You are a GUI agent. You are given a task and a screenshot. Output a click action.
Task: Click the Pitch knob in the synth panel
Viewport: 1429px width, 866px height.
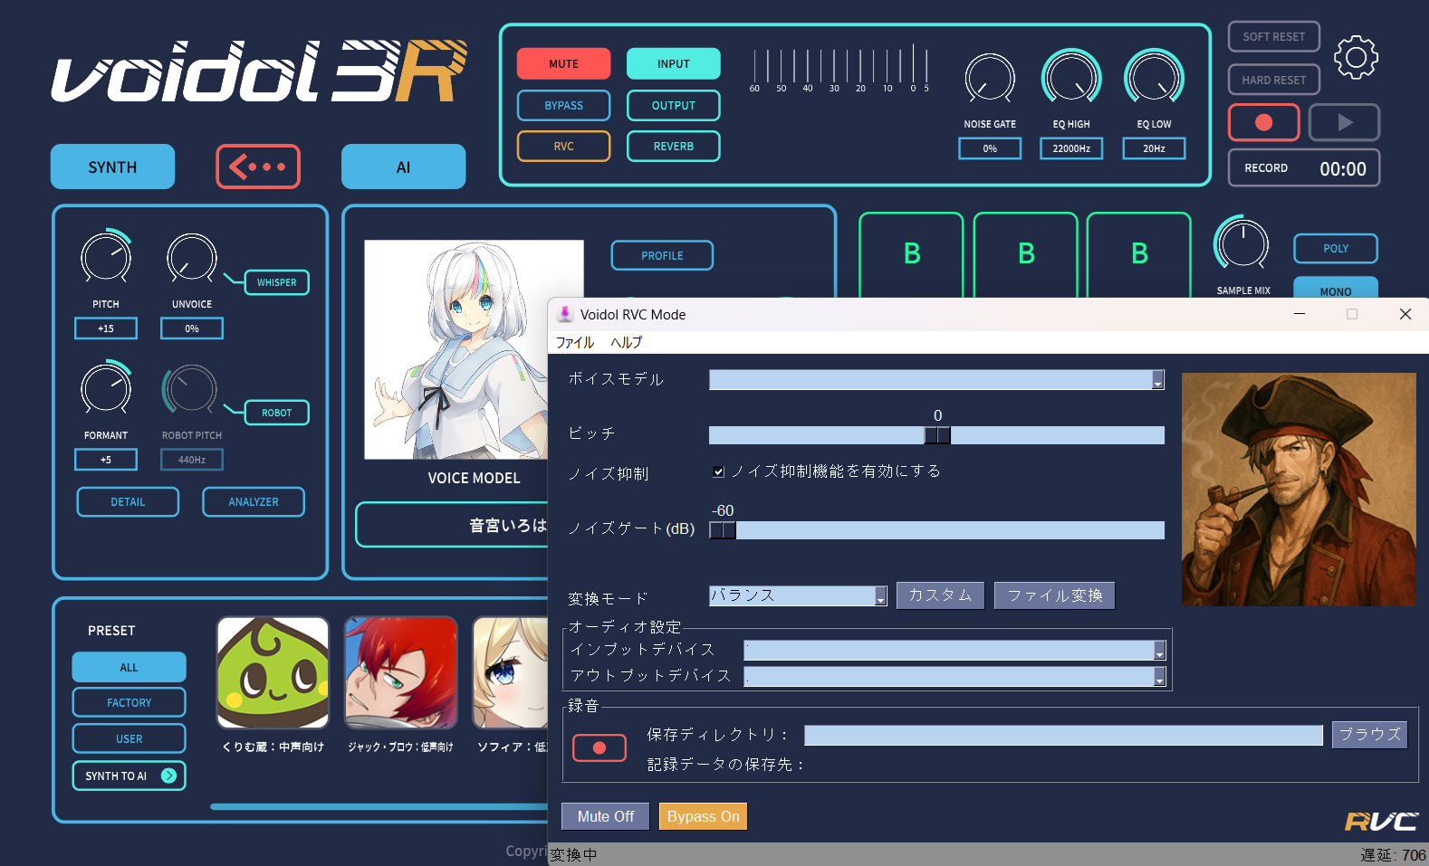(x=106, y=257)
